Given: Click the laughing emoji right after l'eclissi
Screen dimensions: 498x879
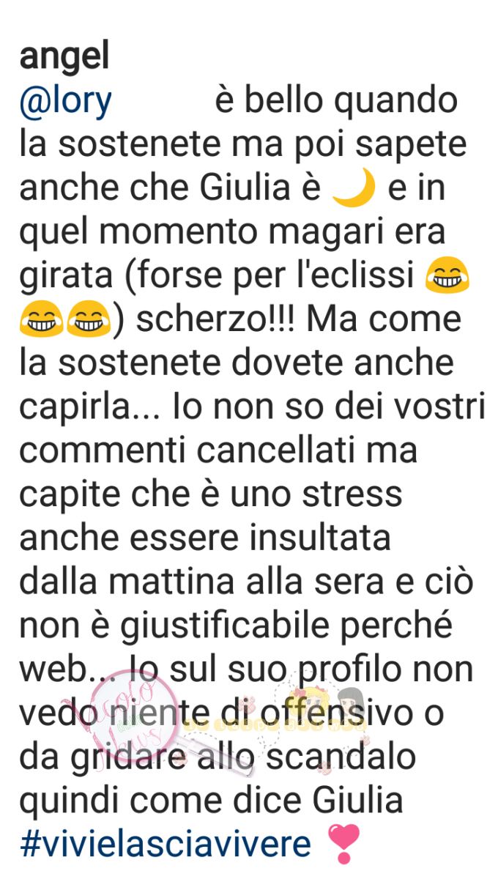Looking at the screenshot, I should click(x=447, y=278).
